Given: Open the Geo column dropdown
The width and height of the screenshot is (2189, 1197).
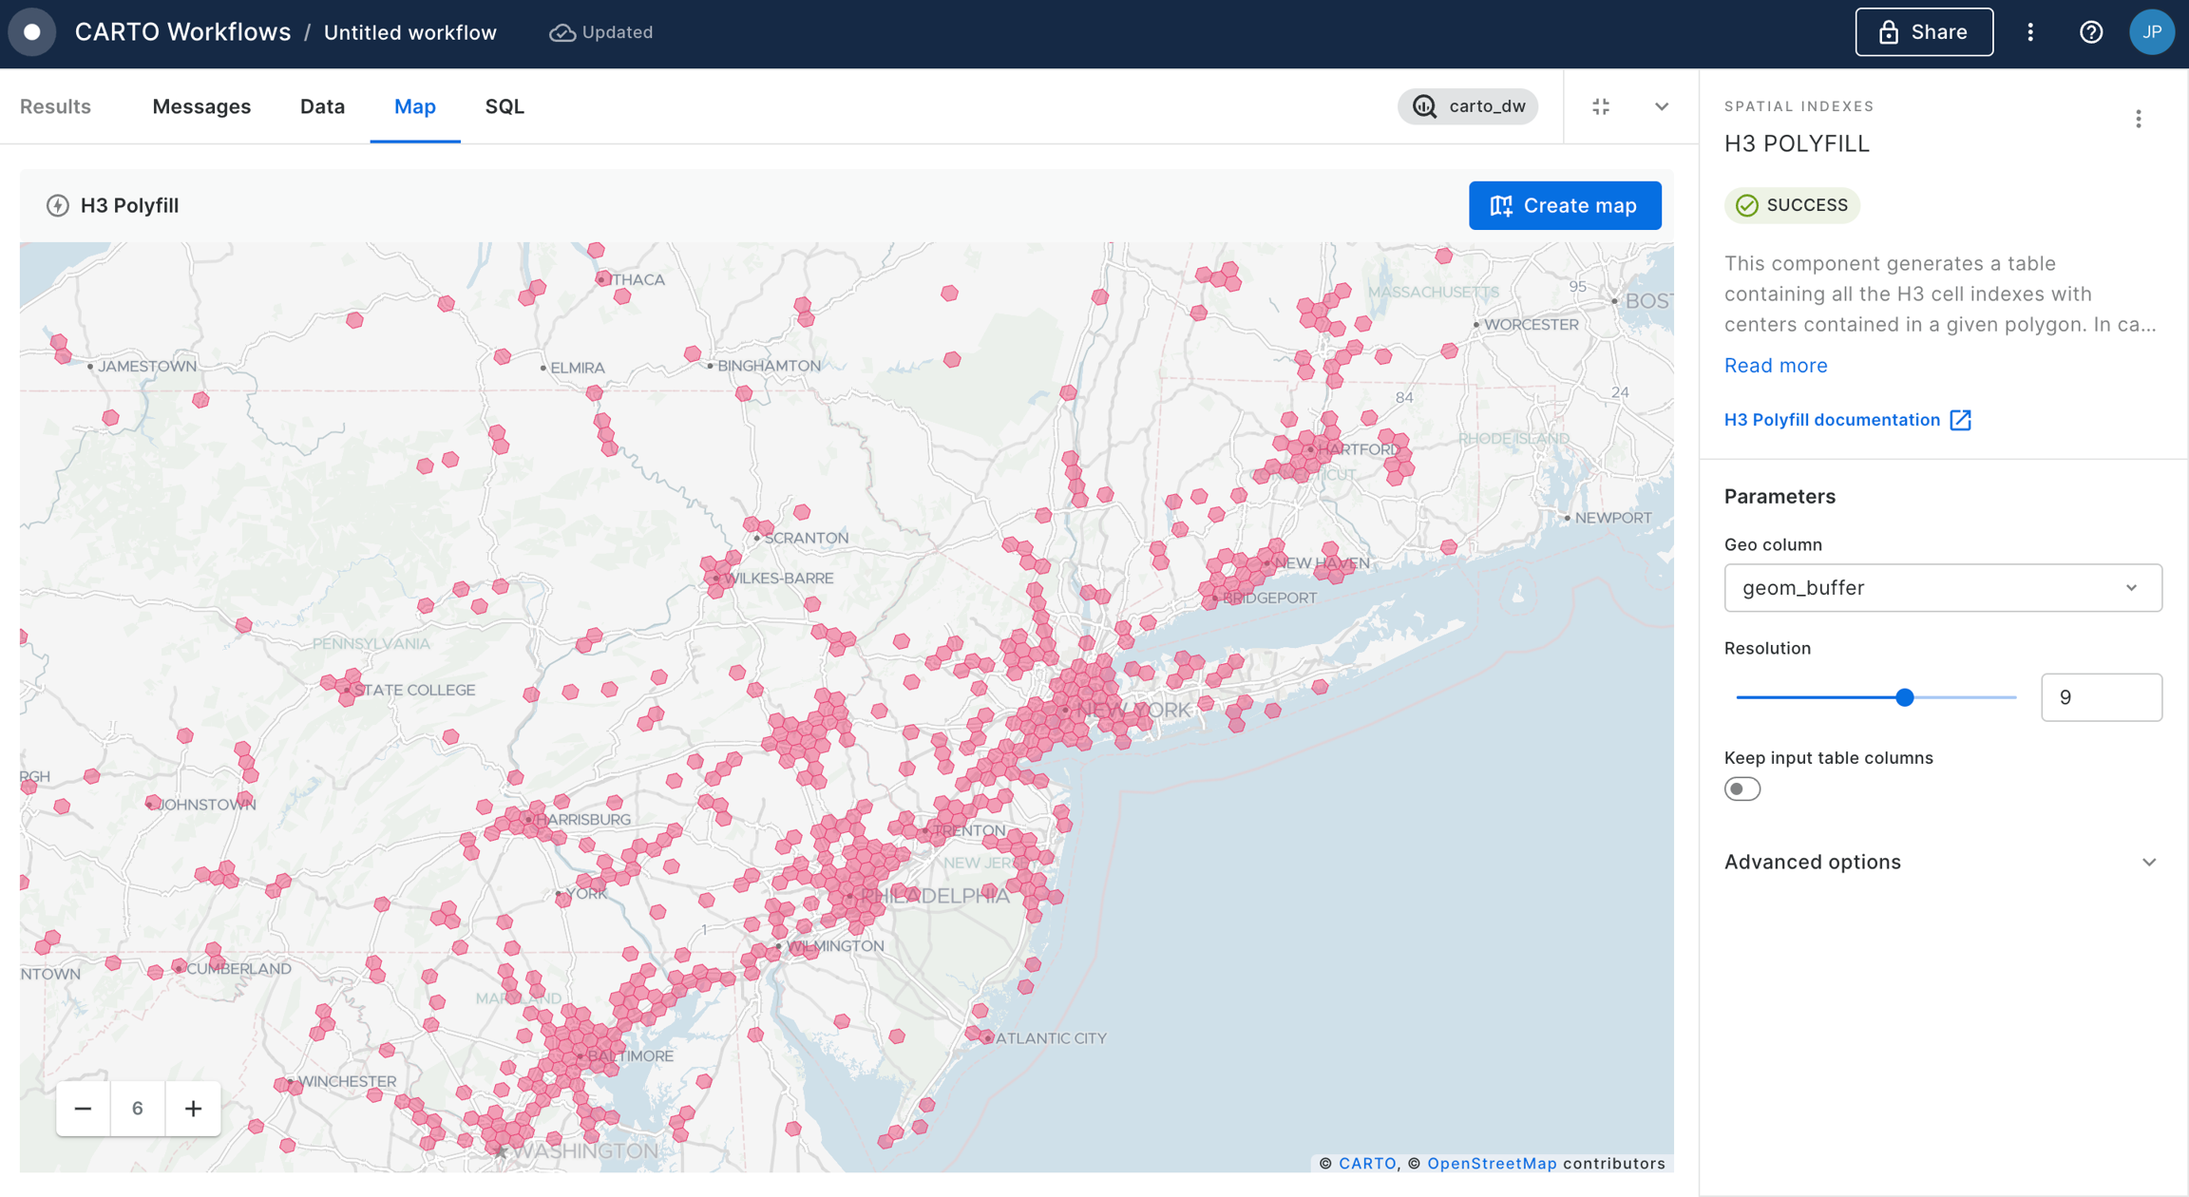Looking at the screenshot, I should (1942, 588).
